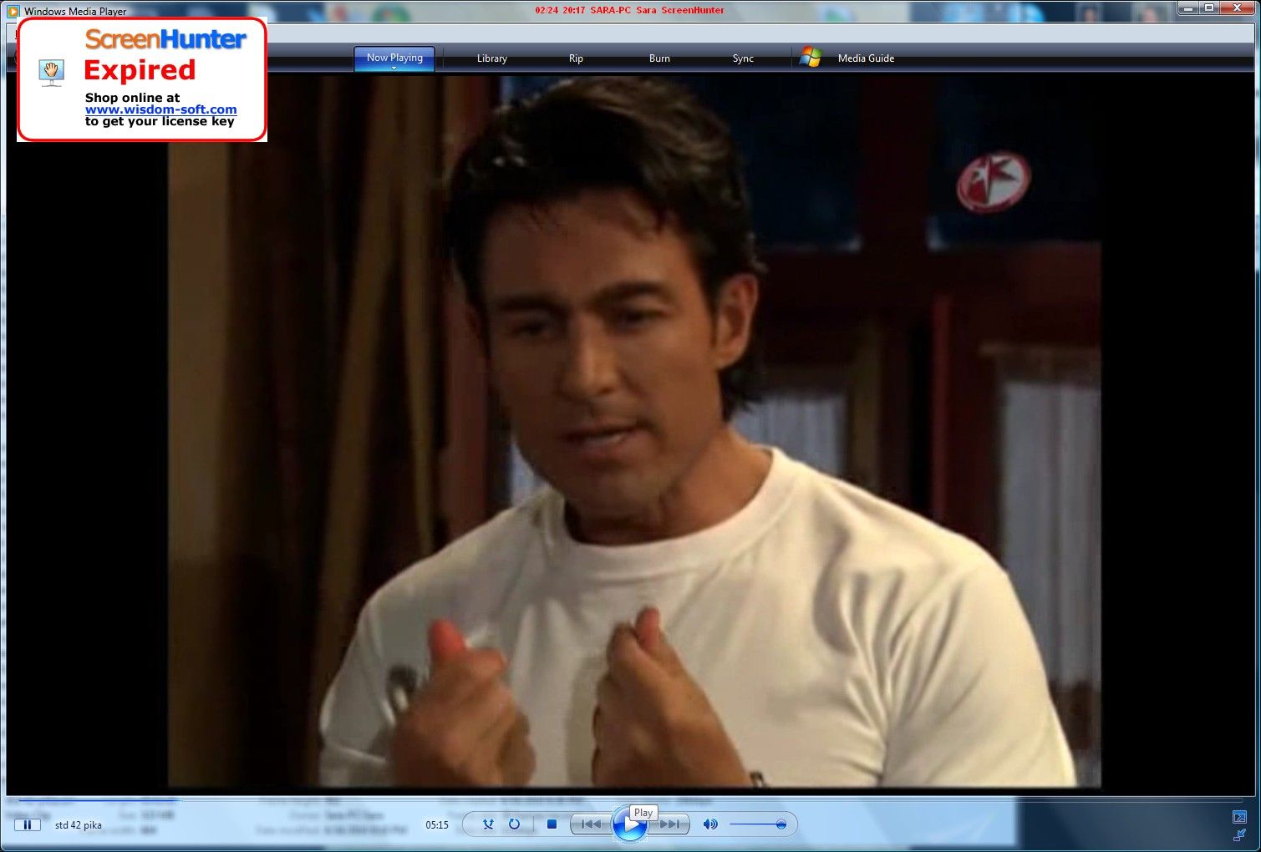Switch to compact mode
This screenshot has height=852, width=1261.
pos(1239,834)
